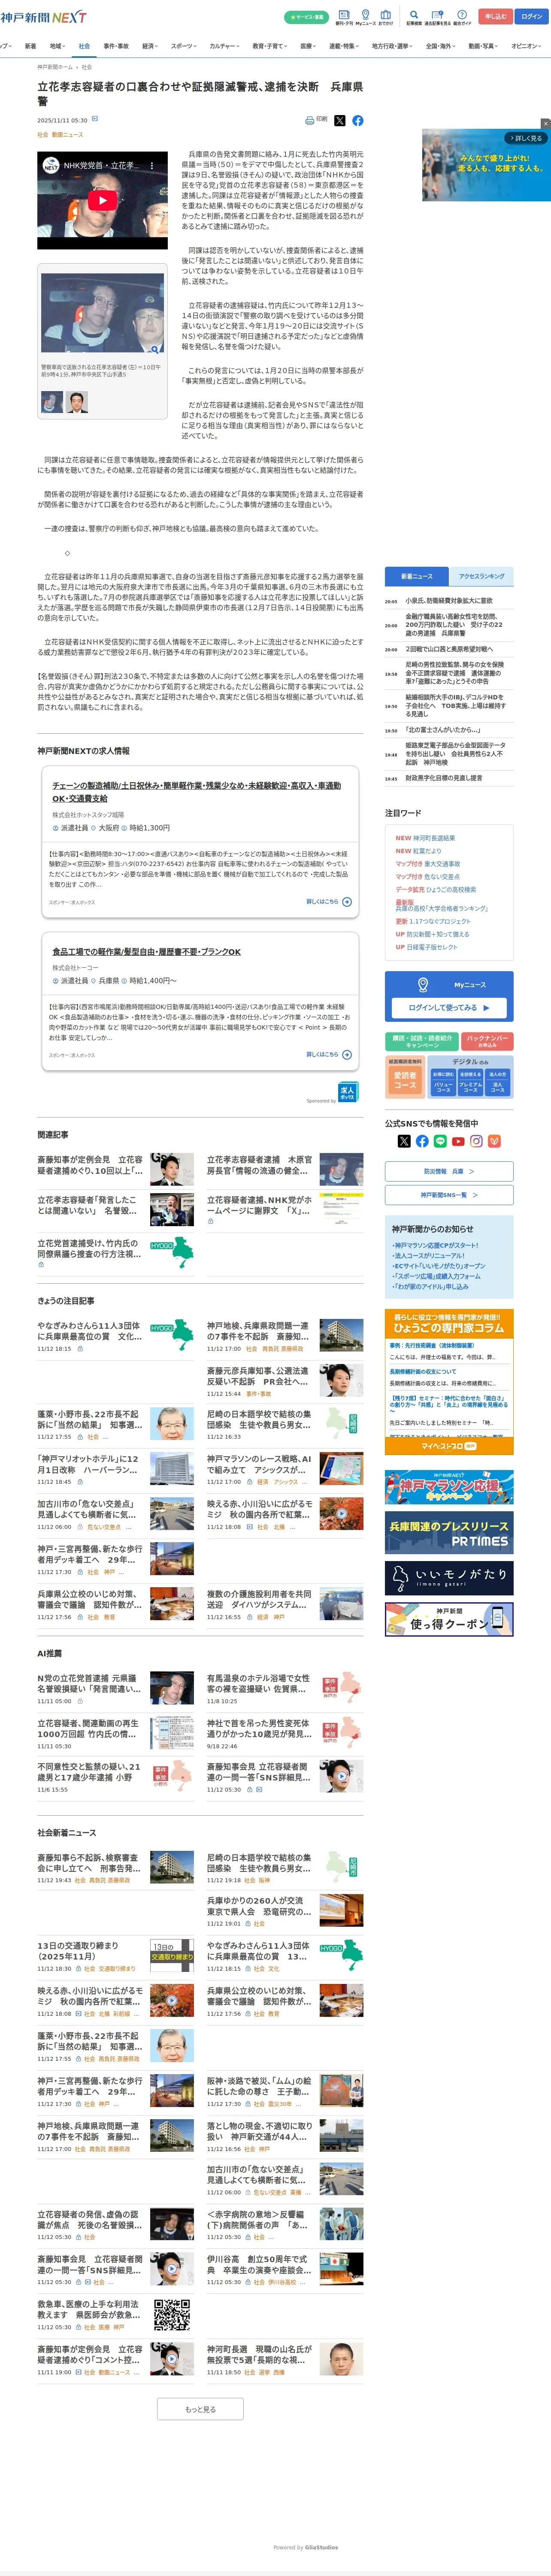Open official Facebook icon in sidebar
Screen dimensions: 551x2576
422,1141
